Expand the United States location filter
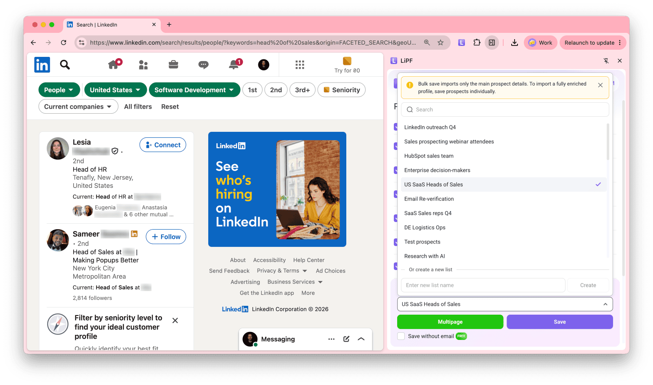653x385 pixels. coord(115,90)
